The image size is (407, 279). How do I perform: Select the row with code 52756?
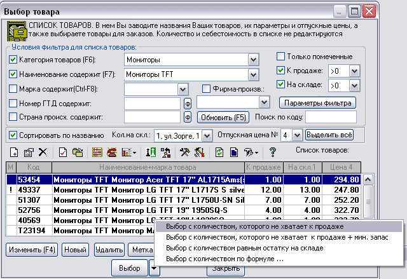click(184, 210)
